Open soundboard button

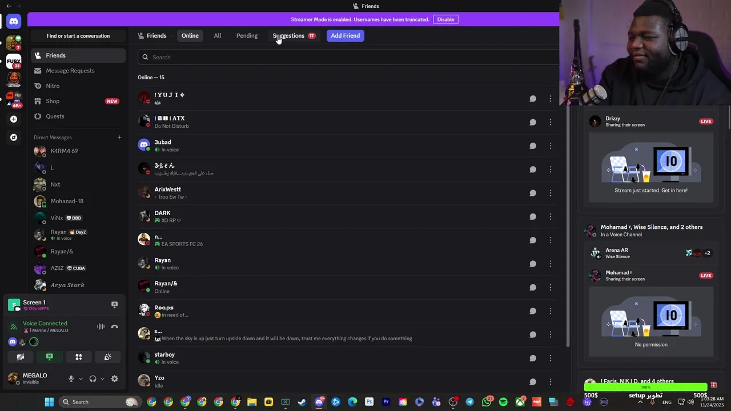107,357
